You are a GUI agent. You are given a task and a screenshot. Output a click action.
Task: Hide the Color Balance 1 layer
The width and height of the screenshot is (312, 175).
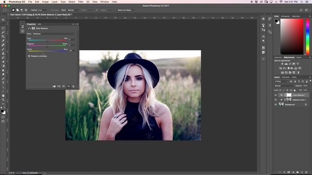coord(275,95)
